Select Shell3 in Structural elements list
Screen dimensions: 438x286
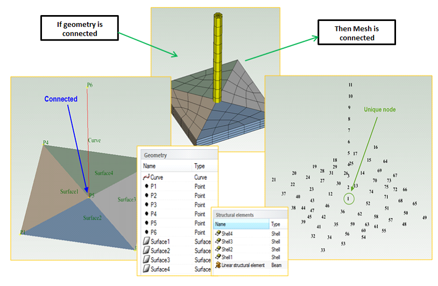[x=228, y=242]
